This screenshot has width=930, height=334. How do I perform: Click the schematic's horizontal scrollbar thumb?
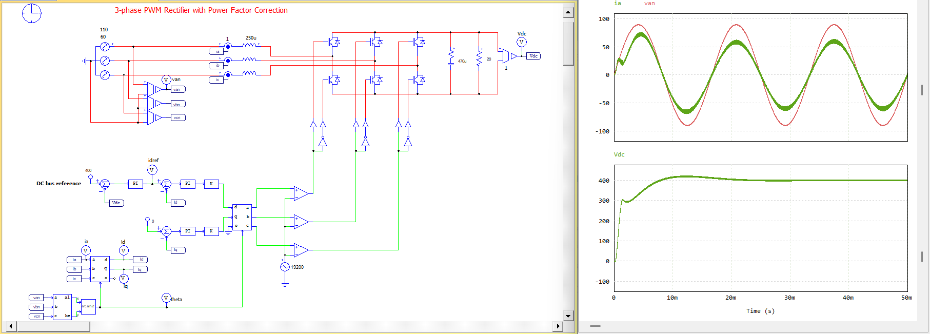(x=53, y=326)
